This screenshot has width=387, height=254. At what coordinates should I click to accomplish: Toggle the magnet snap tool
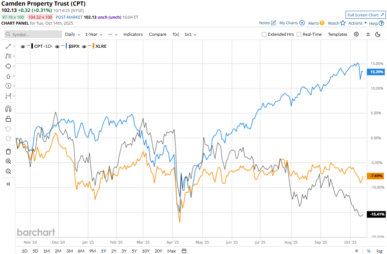pos(8,109)
